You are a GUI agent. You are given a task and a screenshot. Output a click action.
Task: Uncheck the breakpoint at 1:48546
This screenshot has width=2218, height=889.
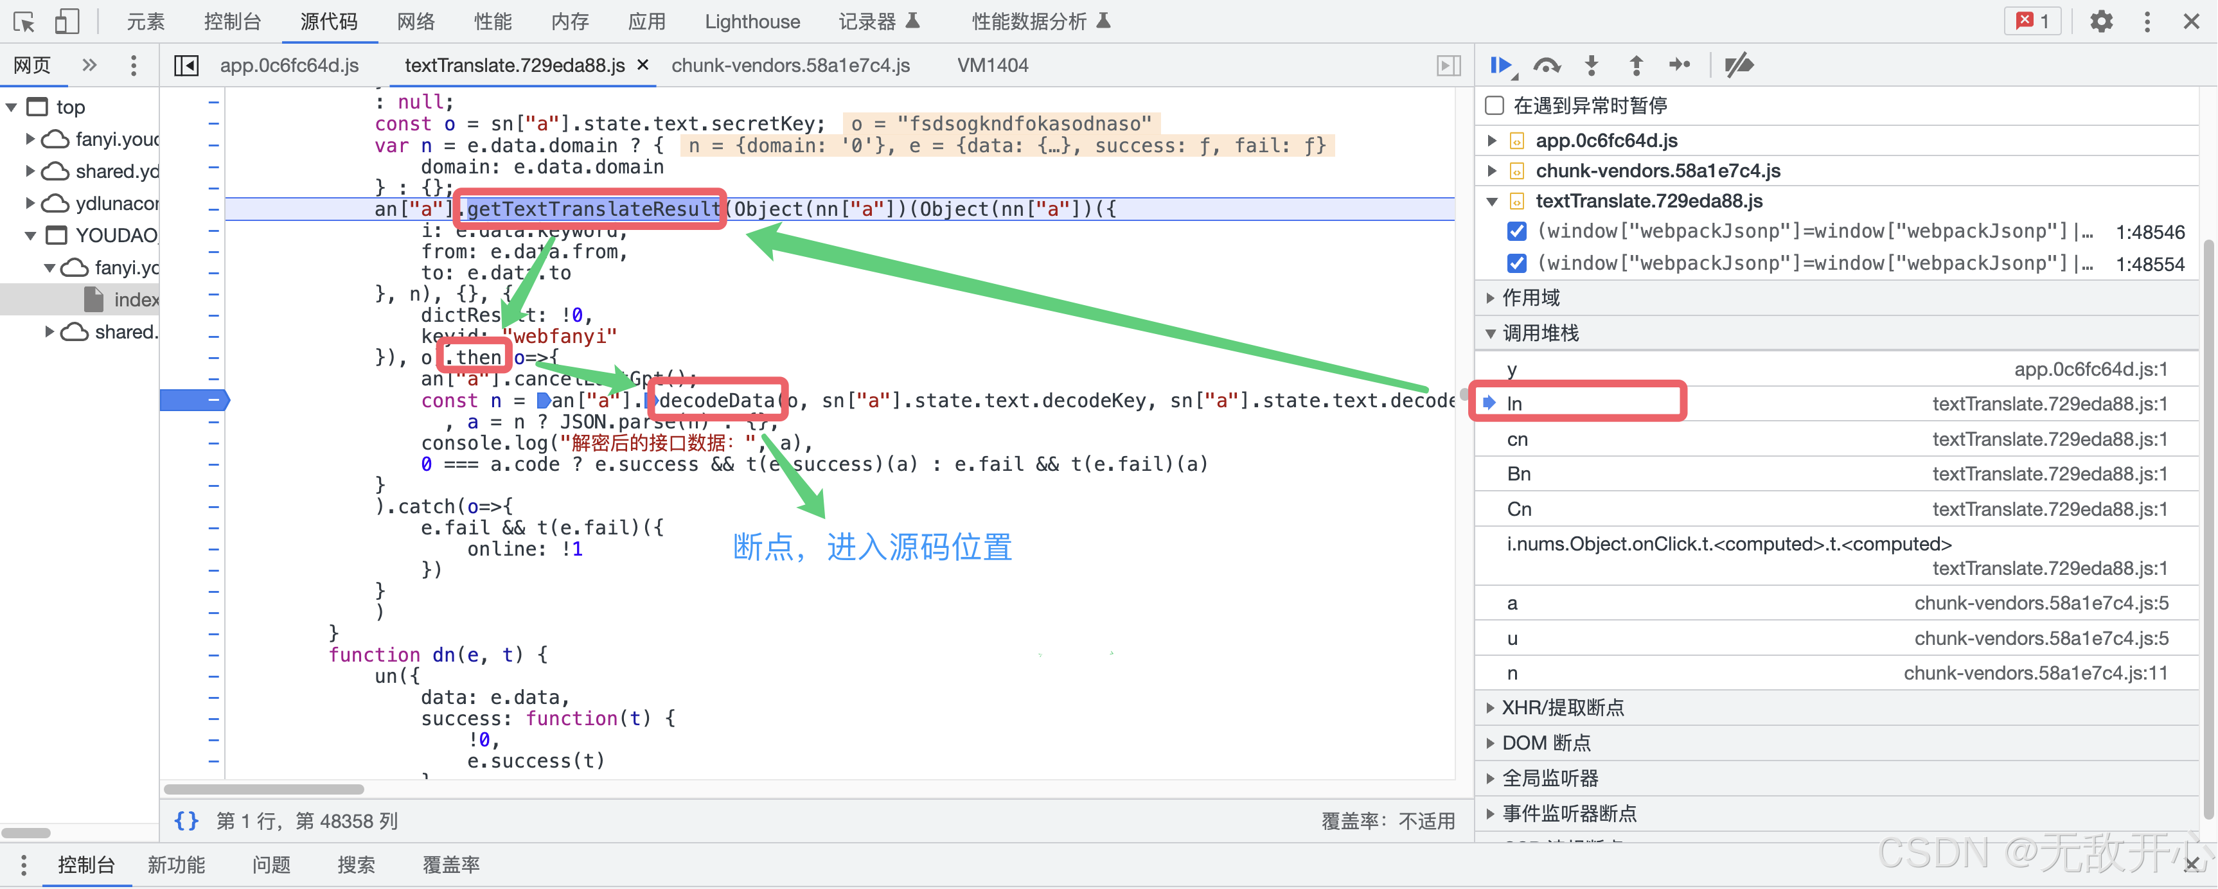point(1517,231)
